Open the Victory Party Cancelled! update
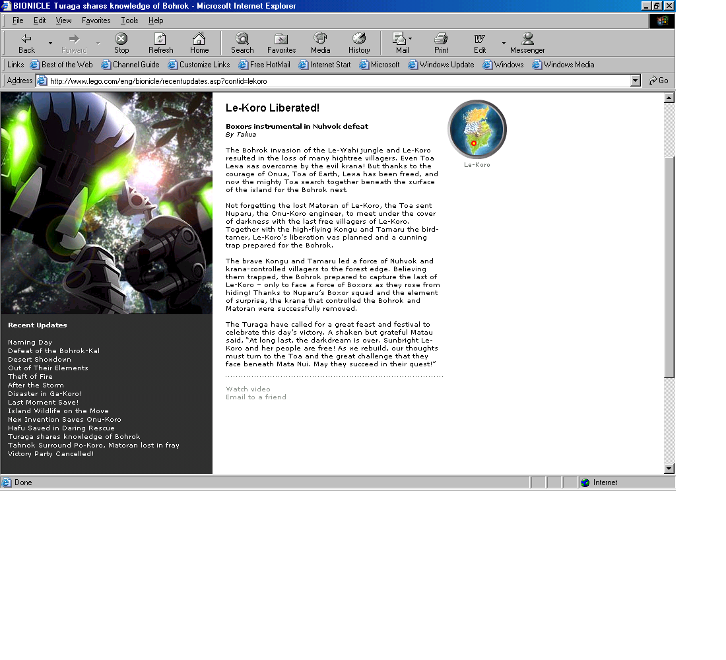 50,453
